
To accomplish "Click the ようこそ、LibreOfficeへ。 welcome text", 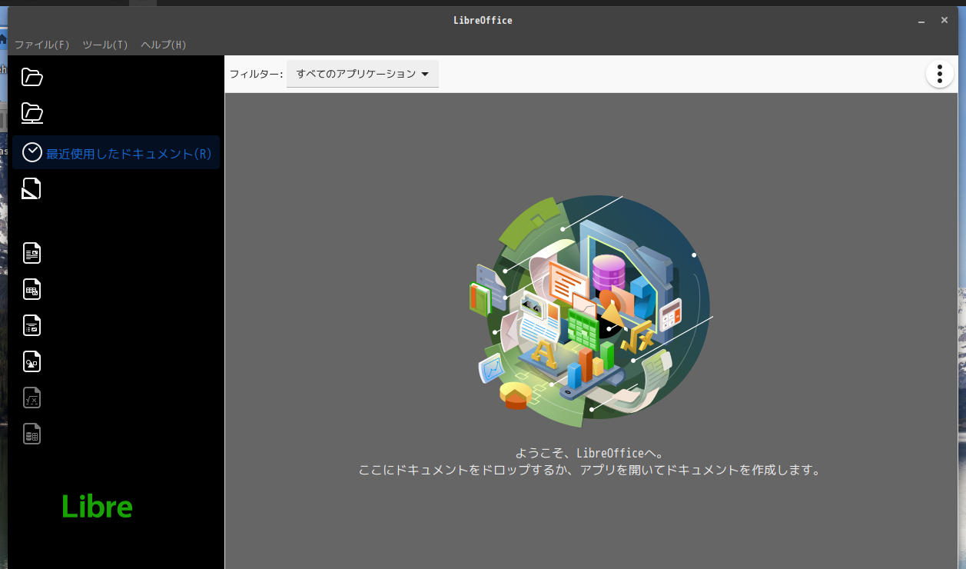I will pos(589,453).
